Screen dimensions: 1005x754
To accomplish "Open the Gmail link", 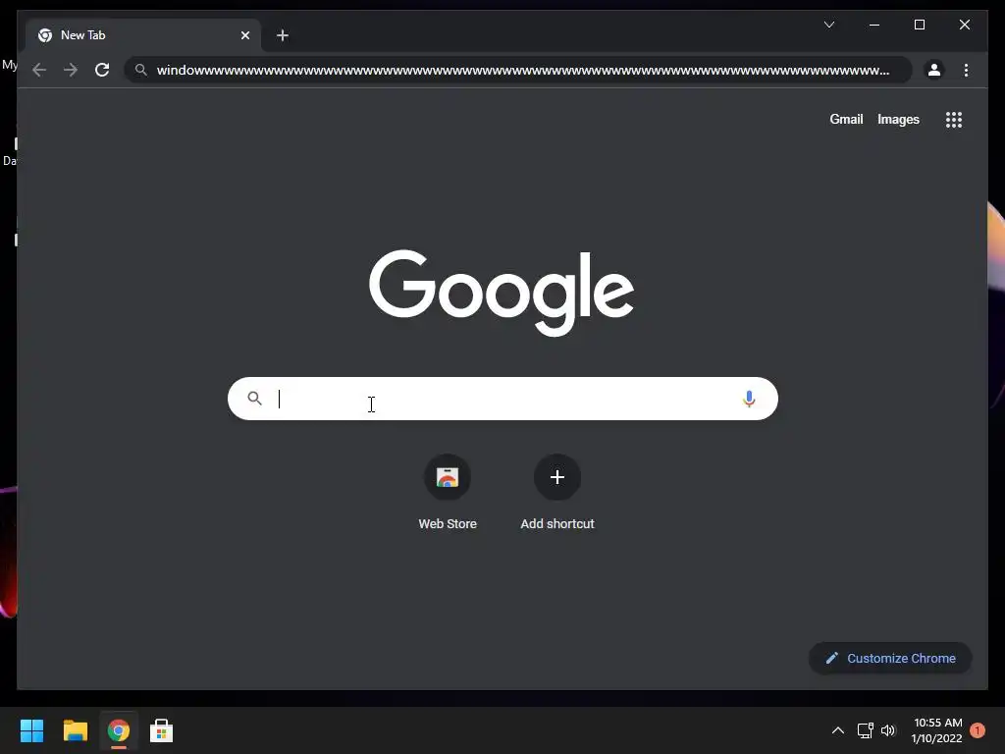I will point(846,119).
